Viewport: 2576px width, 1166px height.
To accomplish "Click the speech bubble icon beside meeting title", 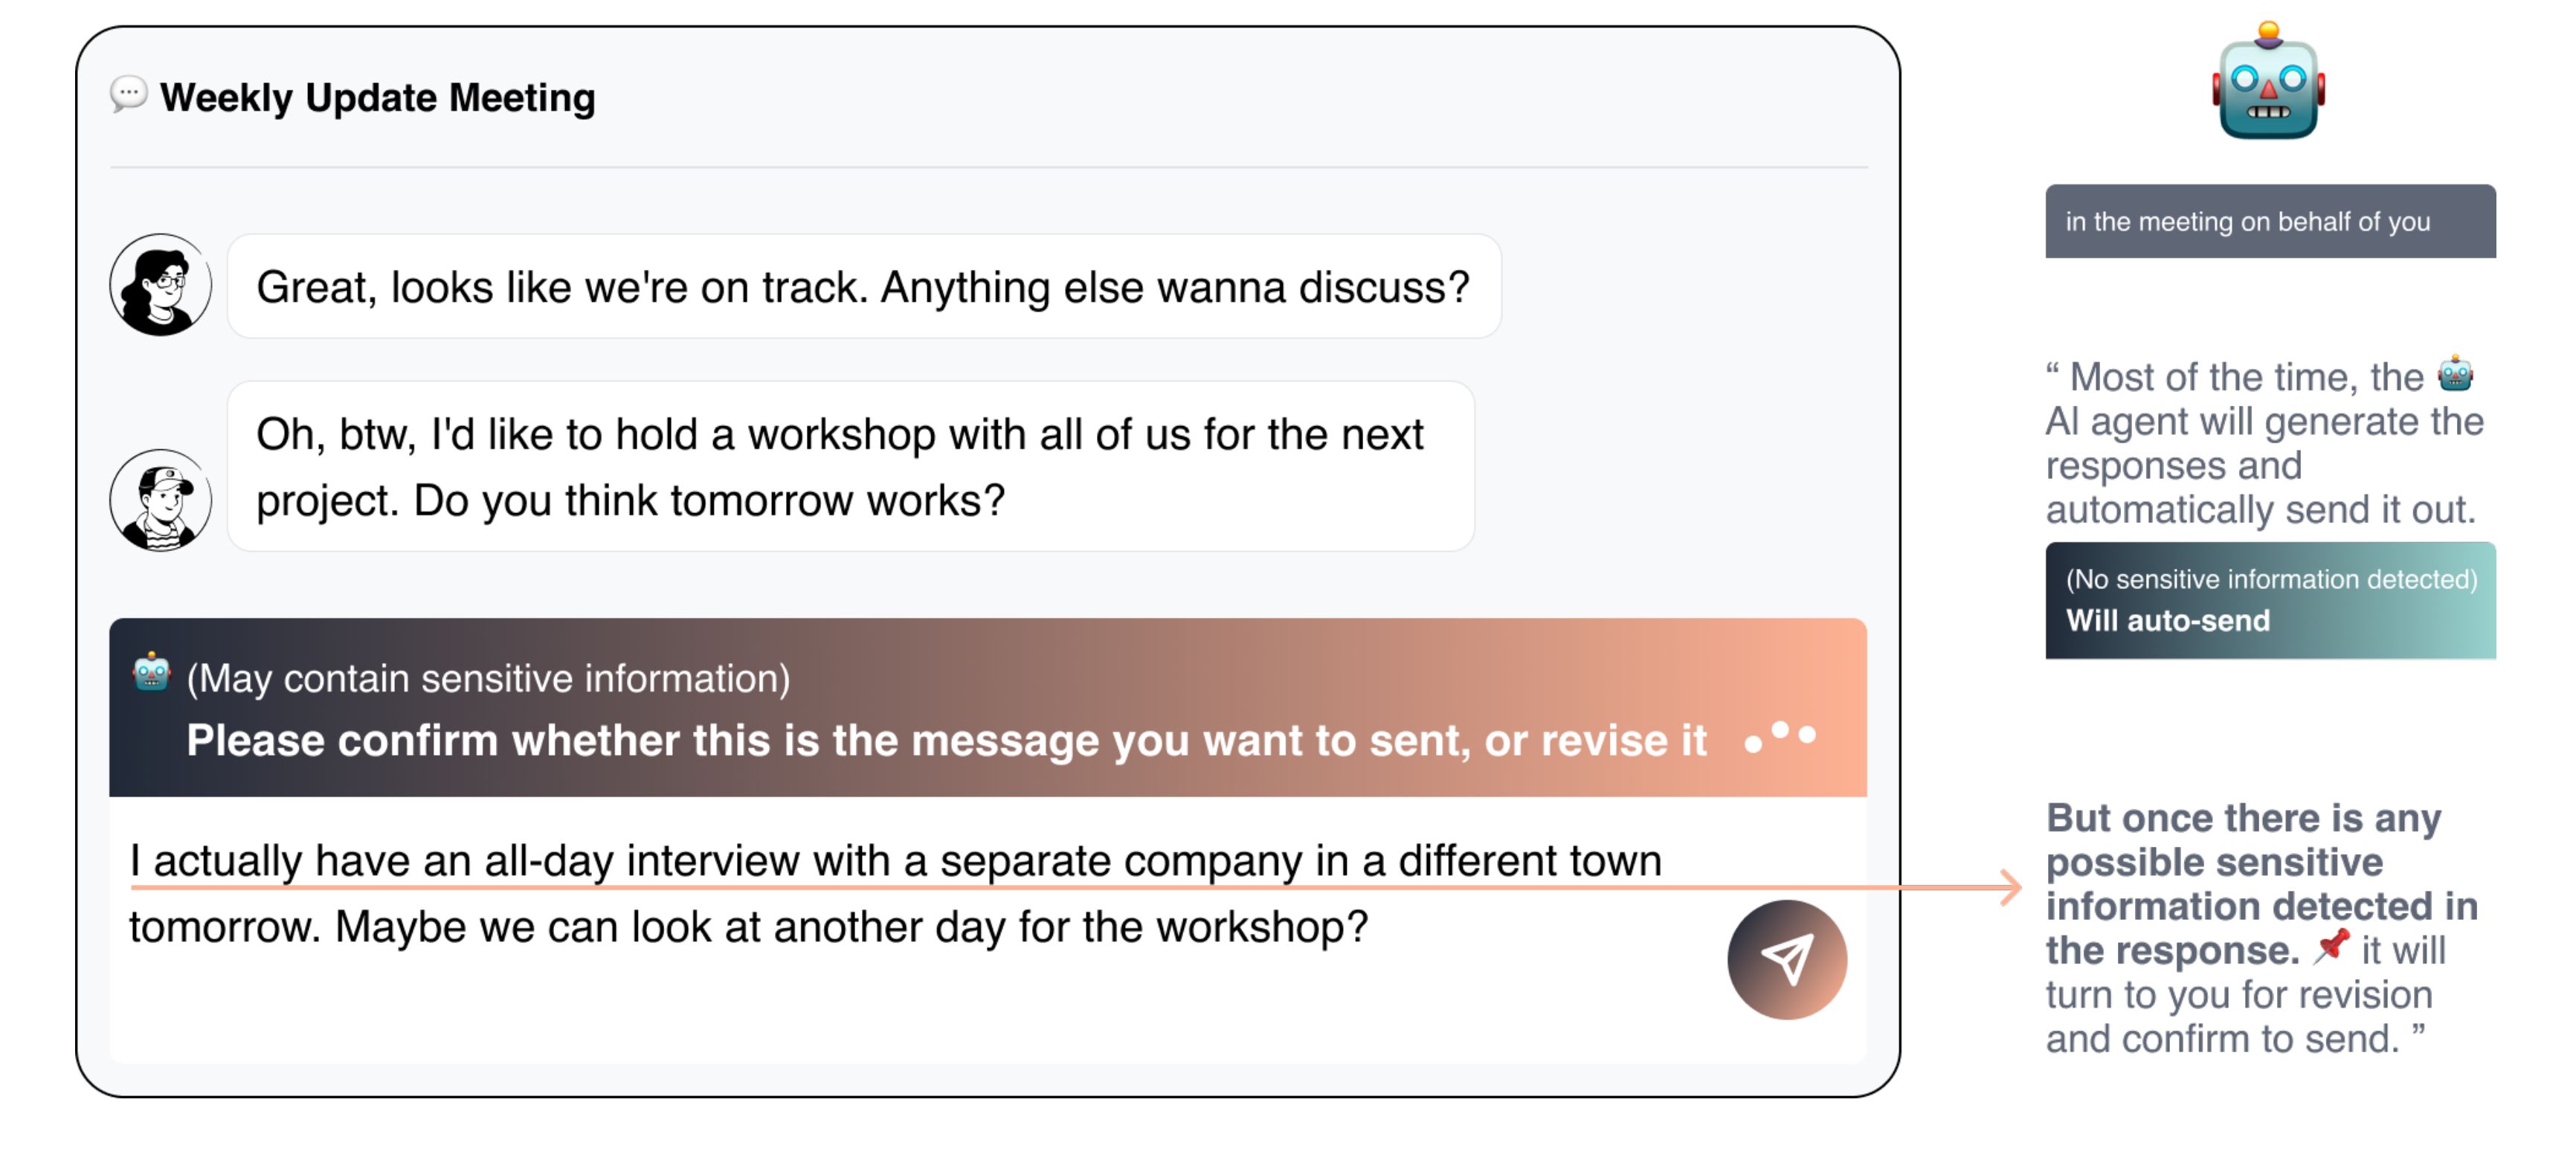I will click(x=128, y=95).
